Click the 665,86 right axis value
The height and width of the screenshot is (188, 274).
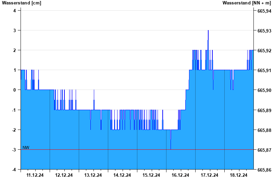pyautogui.click(x=264, y=170)
